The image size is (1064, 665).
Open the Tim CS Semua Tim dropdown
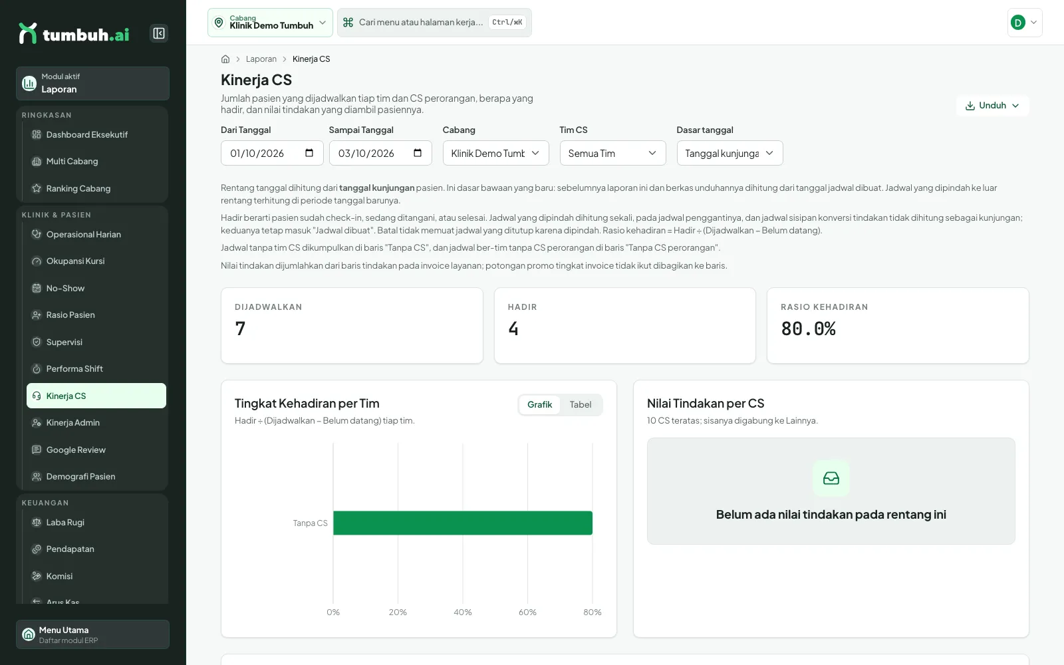(612, 153)
